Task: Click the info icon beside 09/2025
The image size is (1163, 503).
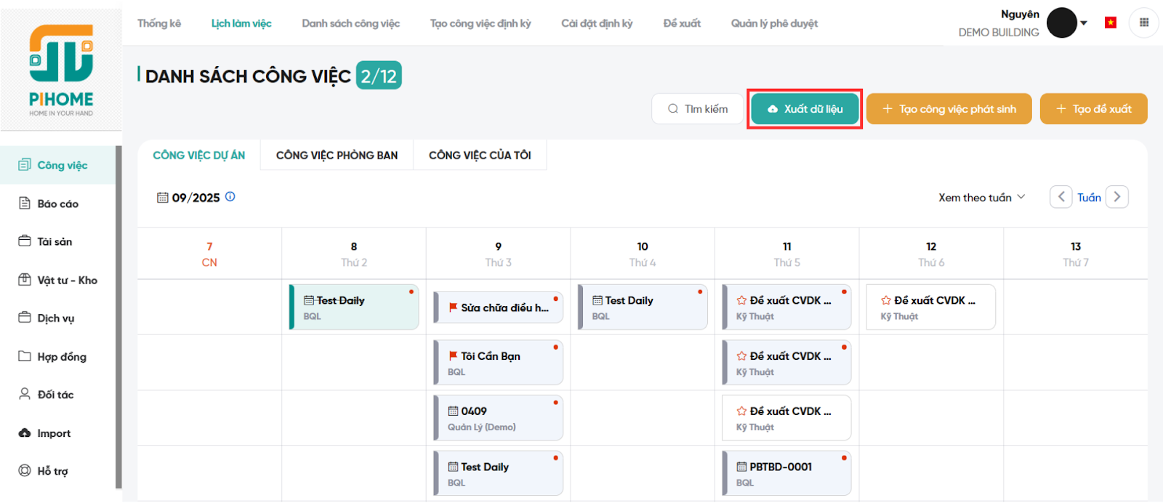Action: pos(230,197)
